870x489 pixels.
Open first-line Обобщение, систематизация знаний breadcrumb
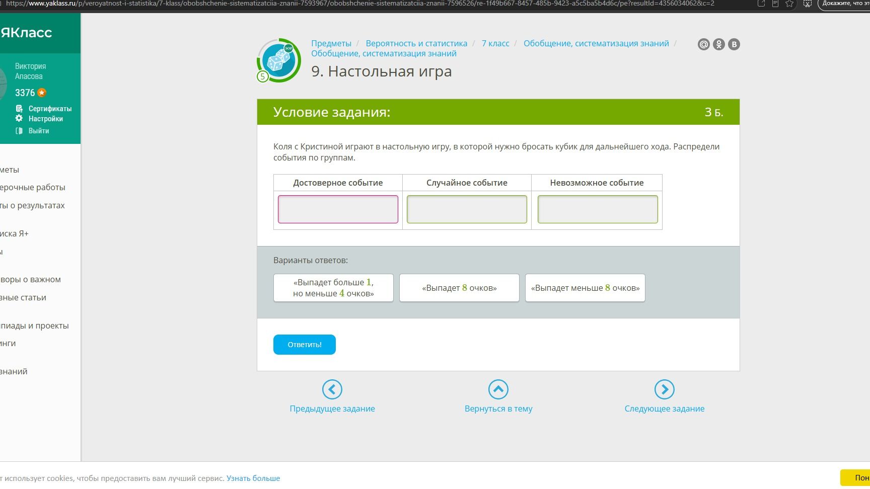[596, 43]
